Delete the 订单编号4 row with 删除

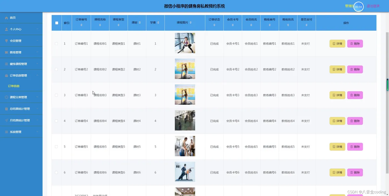coord(355,121)
